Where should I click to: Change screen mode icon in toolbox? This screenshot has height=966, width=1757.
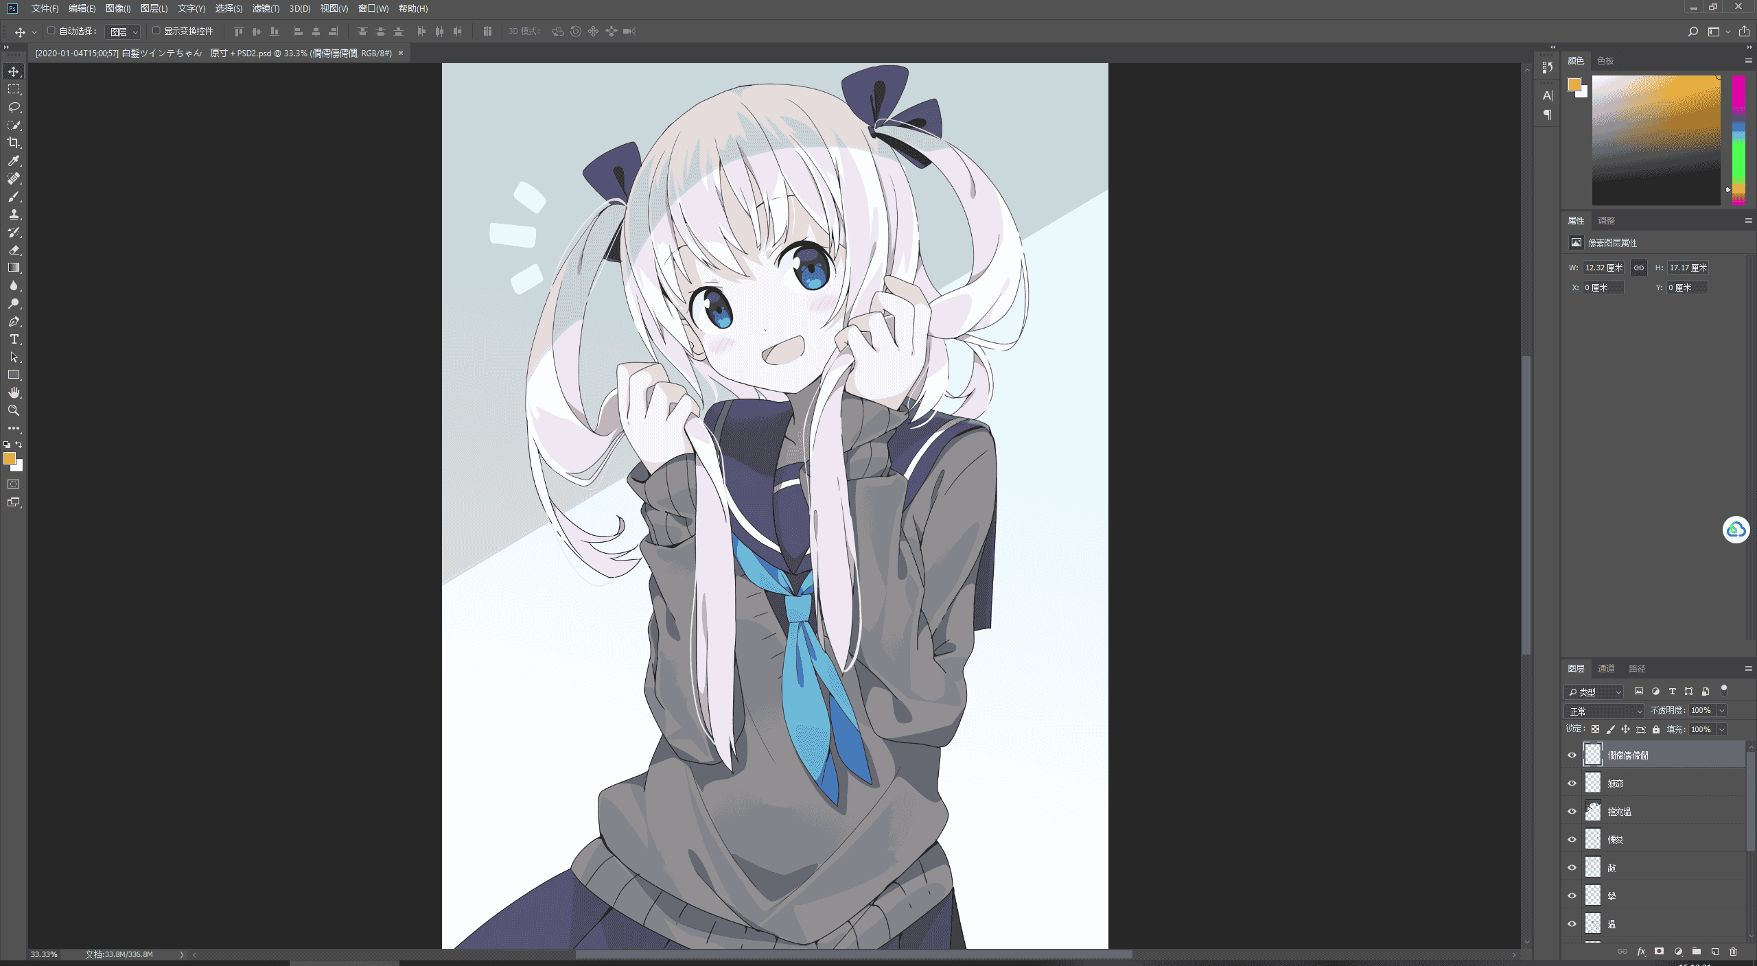click(x=14, y=502)
